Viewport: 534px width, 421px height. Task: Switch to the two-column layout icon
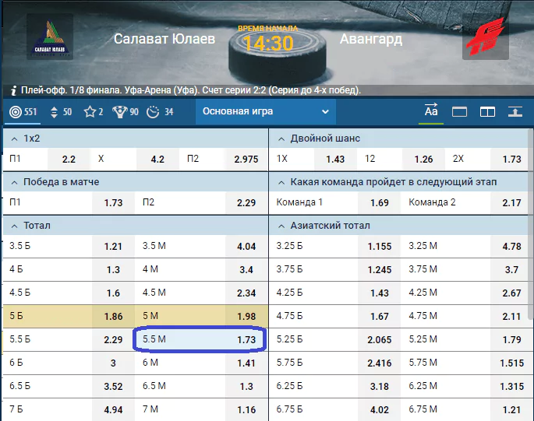pyautogui.click(x=487, y=112)
